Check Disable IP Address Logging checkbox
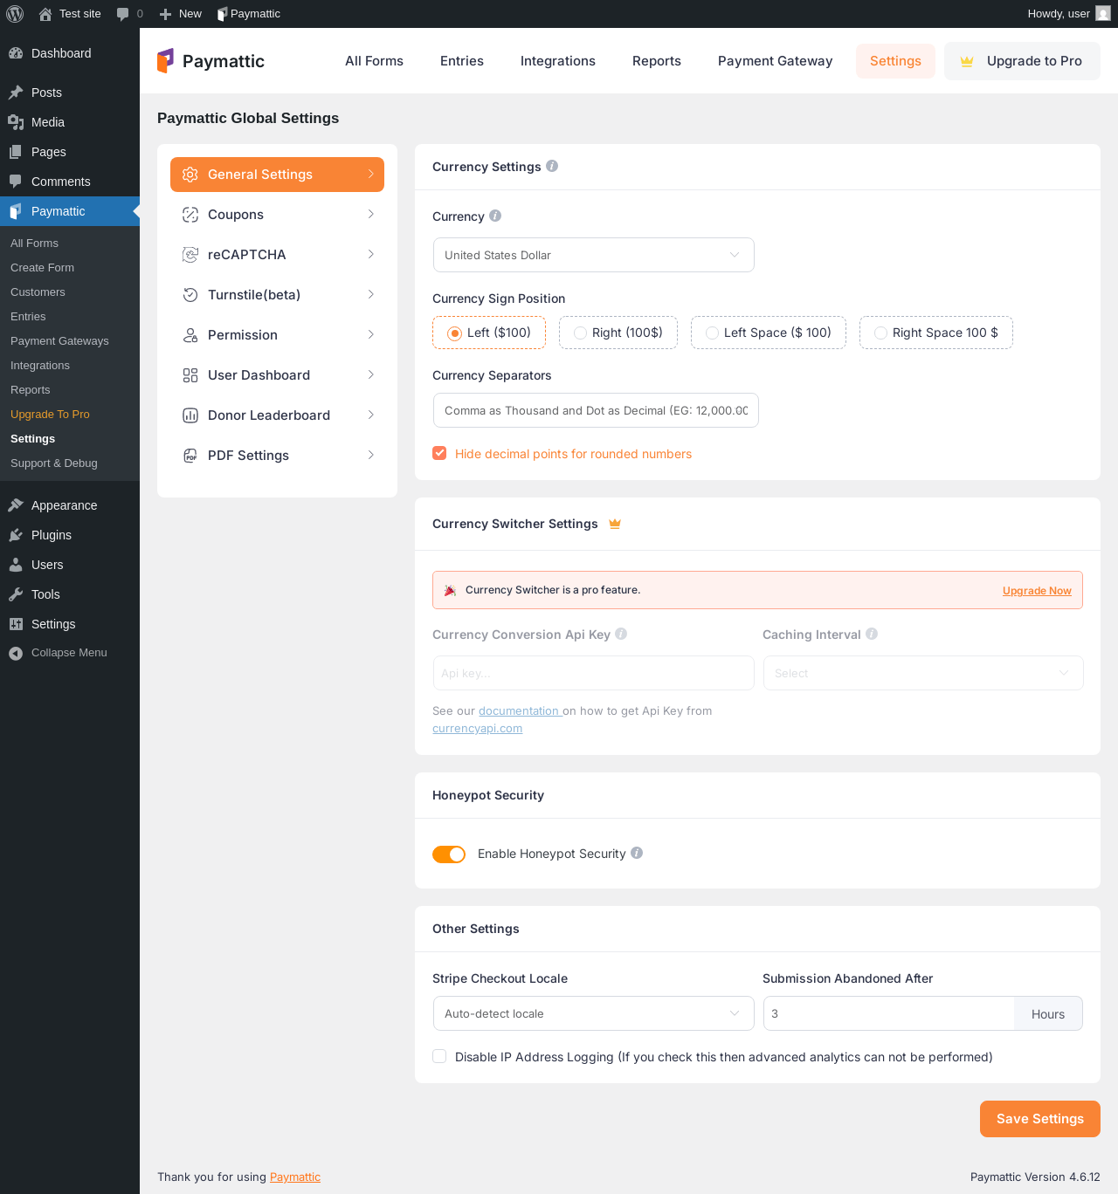Screen dimensions: 1118x1194 [439, 1056]
